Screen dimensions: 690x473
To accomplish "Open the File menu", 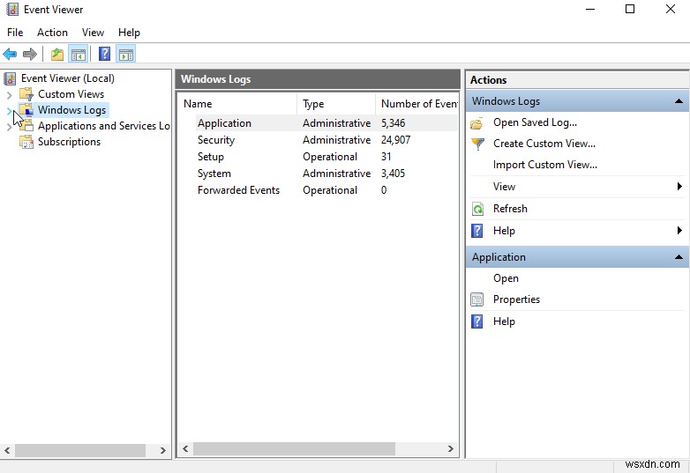I will click(15, 33).
